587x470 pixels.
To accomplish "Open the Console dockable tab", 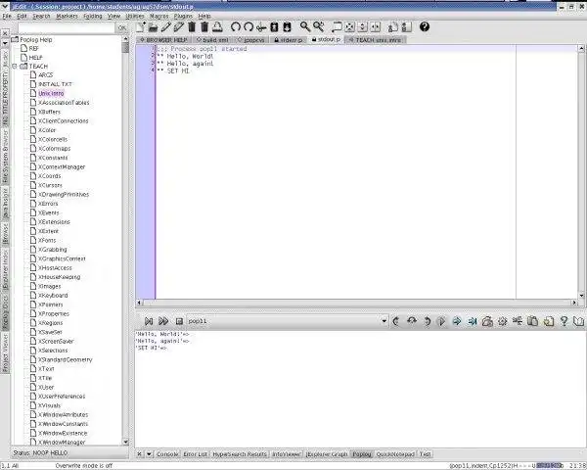I will tap(167, 454).
